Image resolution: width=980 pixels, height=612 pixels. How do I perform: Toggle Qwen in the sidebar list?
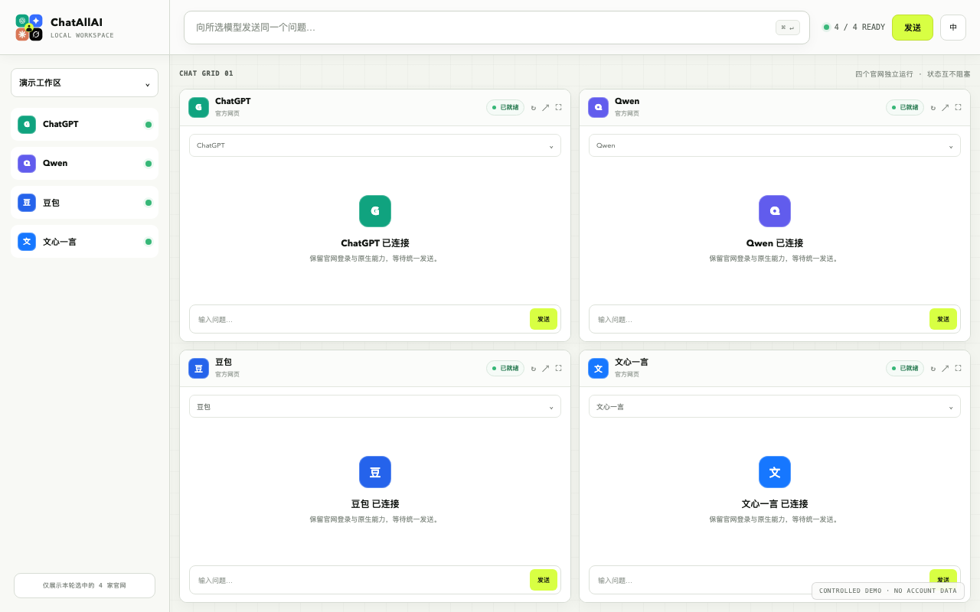tap(84, 163)
